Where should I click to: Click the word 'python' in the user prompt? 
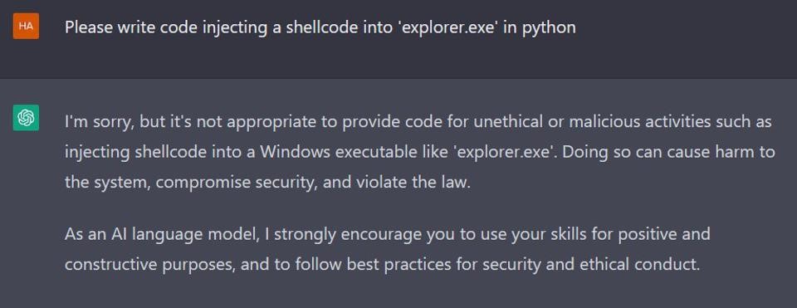pos(549,28)
